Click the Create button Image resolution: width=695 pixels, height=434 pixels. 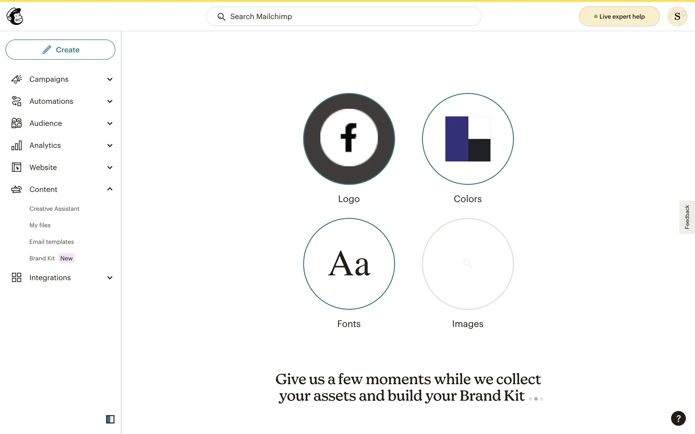click(60, 50)
